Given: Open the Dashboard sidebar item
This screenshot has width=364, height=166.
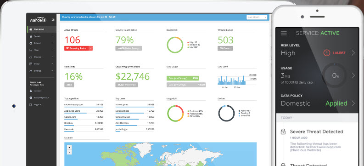Looking at the screenshot, I should pos(42,29).
